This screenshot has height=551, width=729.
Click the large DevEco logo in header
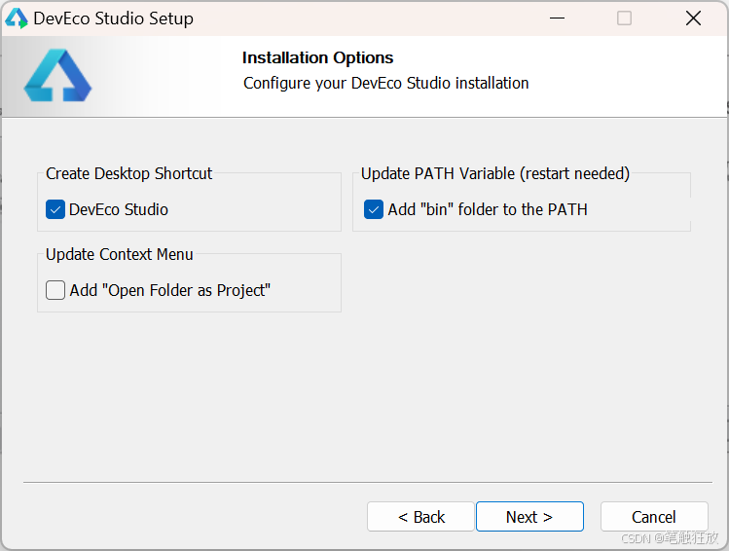pyautogui.click(x=57, y=75)
